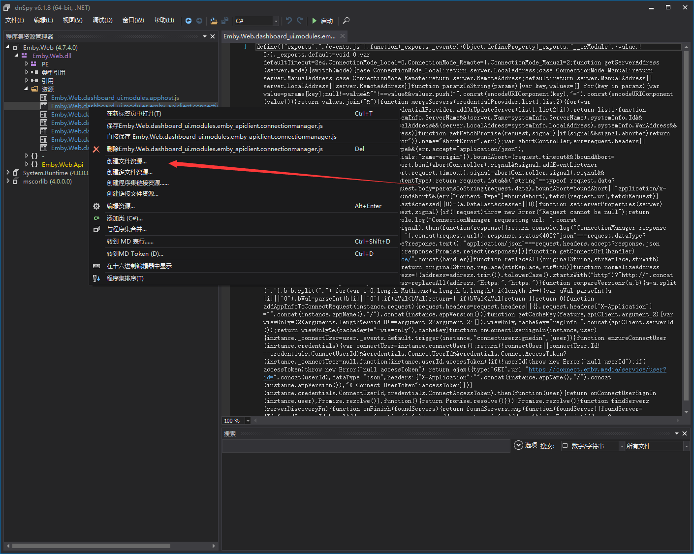Open search with the magnifier icon
Viewport: 694px width, 554px height.
tap(346, 21)
